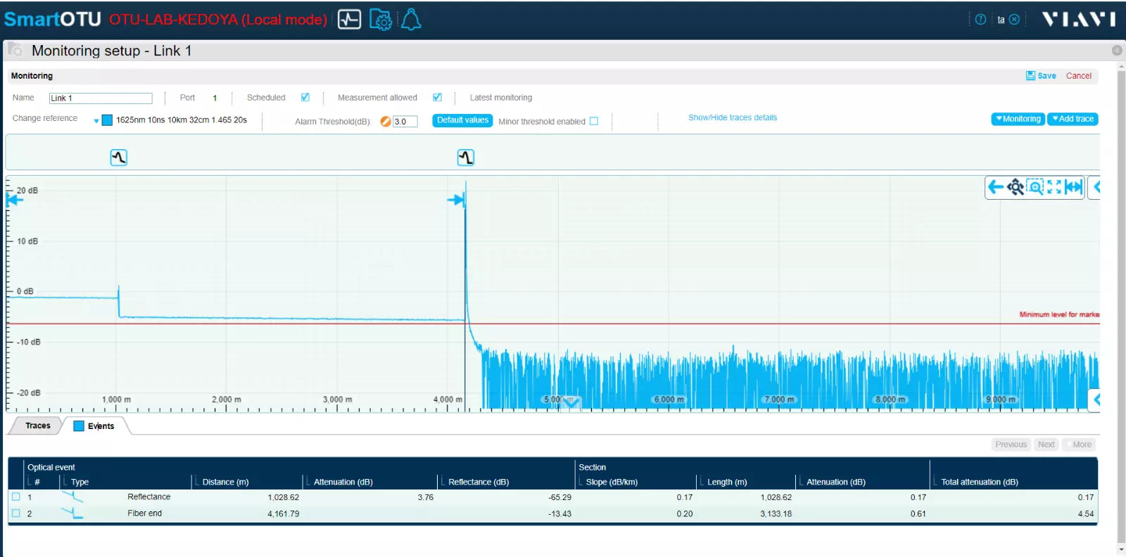Click the Cancel link
Image resolution: width=1126 pixels, height=557 pixels.
1078,76
